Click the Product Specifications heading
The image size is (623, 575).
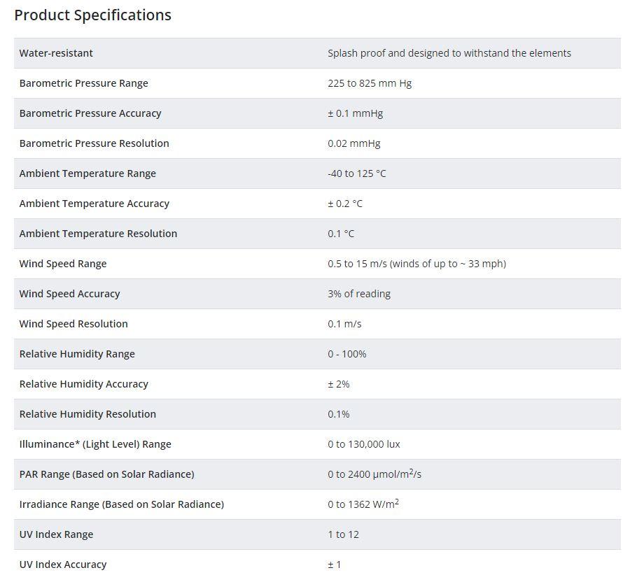pyautogui.click(x=92, y=15)
